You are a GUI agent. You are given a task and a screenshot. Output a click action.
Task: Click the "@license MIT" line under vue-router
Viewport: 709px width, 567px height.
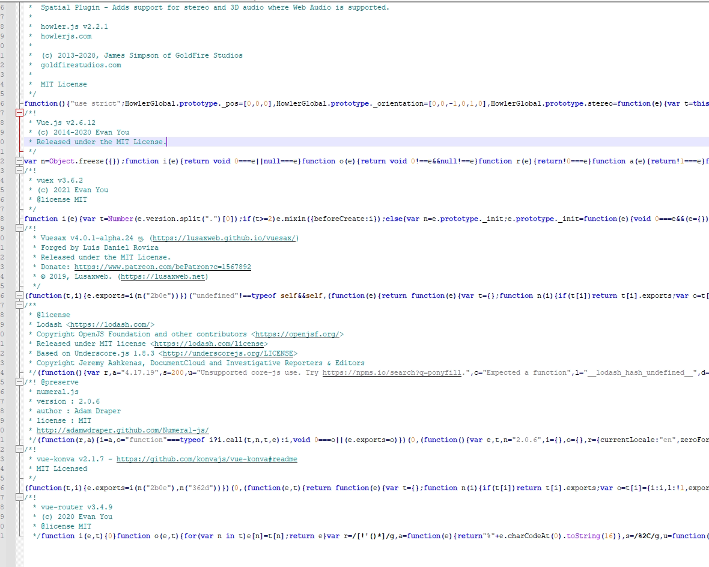pos(66,527)
